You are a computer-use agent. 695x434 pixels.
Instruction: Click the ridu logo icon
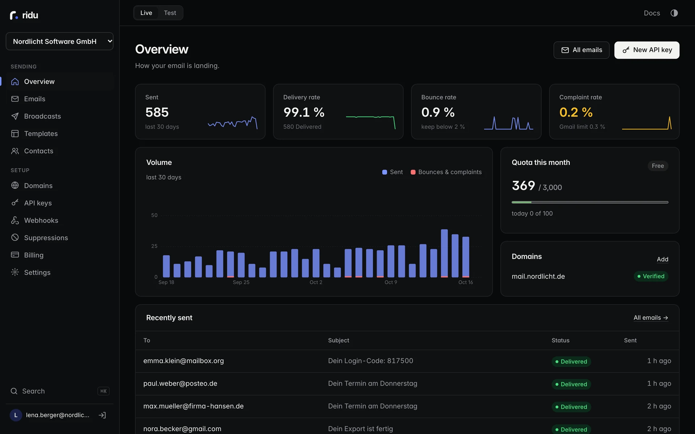point(14,15)
